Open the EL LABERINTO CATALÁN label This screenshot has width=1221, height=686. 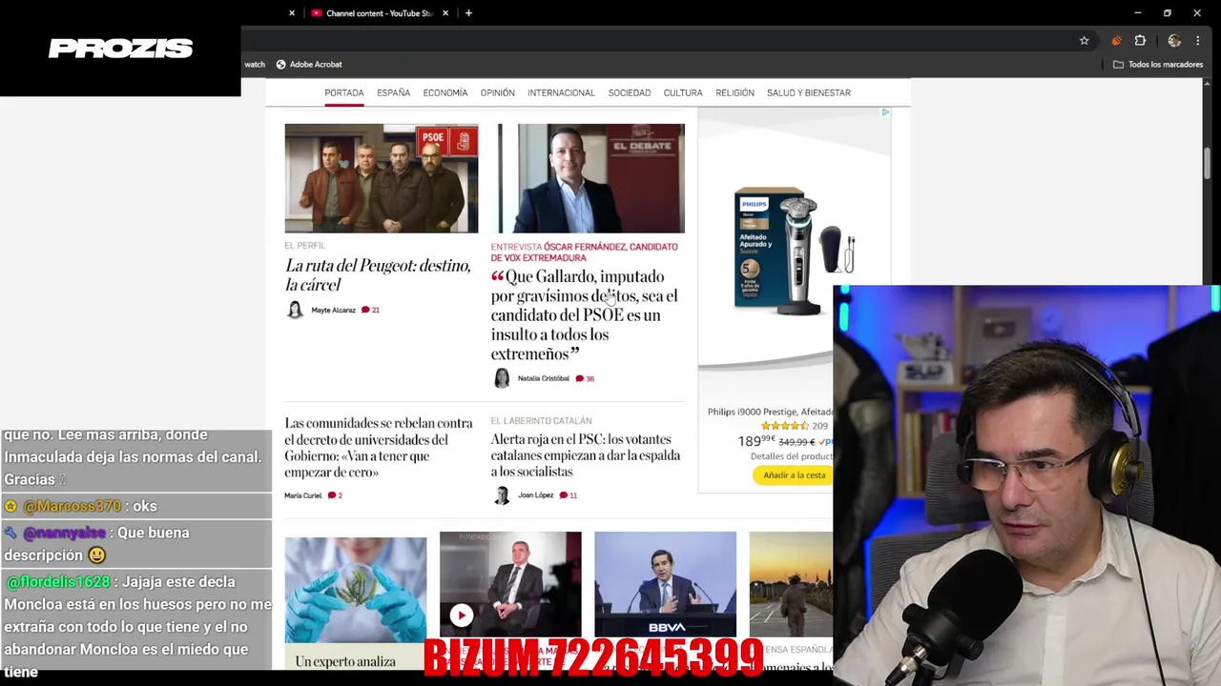click(x=541, y=420)
